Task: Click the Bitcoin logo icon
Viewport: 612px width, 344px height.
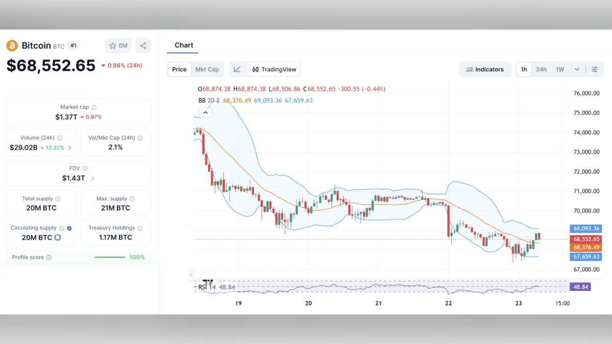Action: (x=12, y=46)
